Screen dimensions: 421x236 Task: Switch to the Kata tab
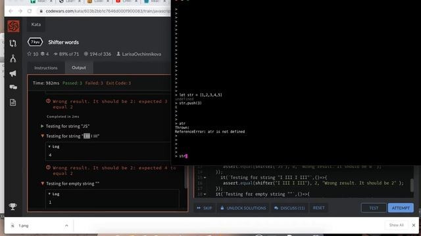point(36,24)
